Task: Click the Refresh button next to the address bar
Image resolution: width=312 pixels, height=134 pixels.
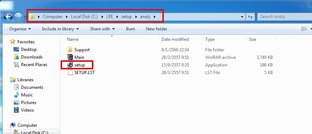Action: click(250, 17)
